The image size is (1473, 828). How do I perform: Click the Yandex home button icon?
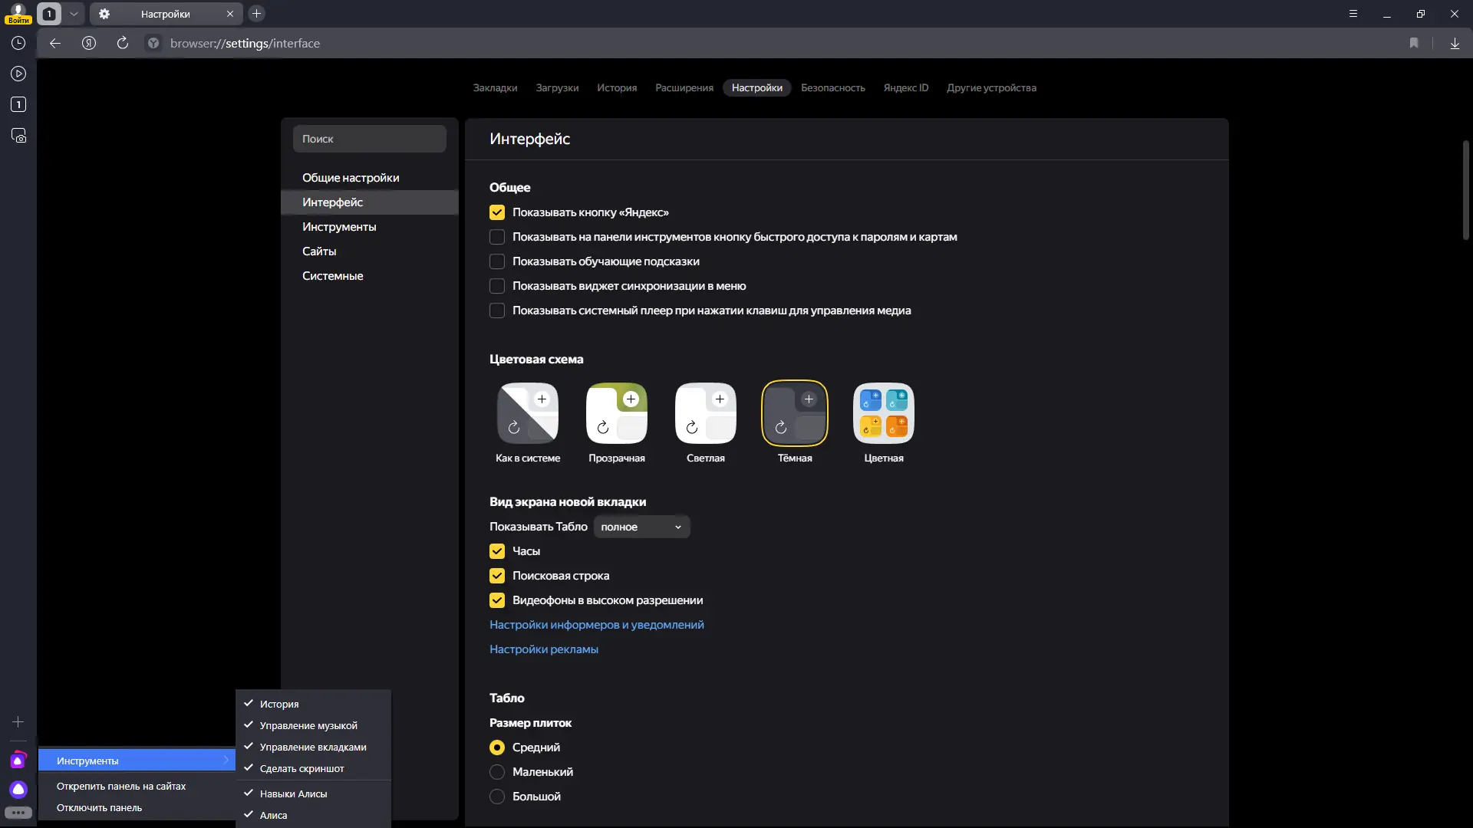(x=89, y=44)
